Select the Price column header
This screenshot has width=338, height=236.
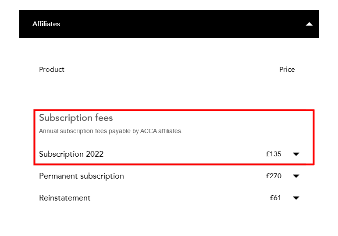(287, 70)
